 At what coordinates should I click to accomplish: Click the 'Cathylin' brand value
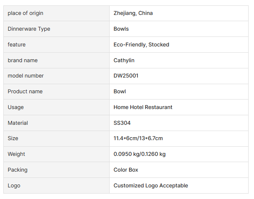(x=124, y=61)
